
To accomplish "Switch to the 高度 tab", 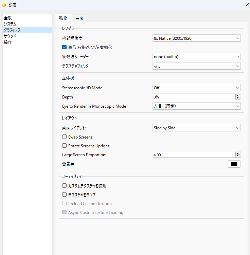I will pos(79,19).
